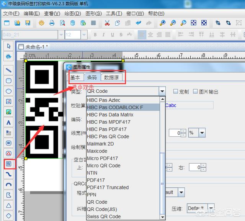
Task: Open the 工具(T) menu
Action: (x=113, y=13)
